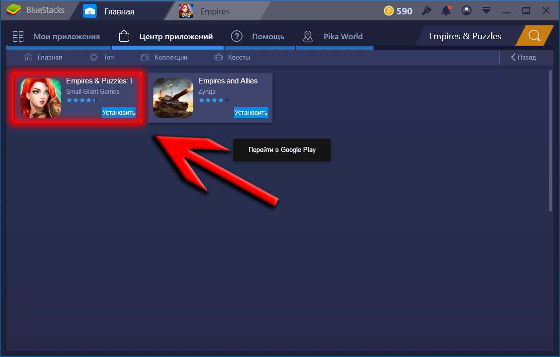Open the BlueStacks coin balance icon
Screen dimensions: 560x357
click(389, 10)
